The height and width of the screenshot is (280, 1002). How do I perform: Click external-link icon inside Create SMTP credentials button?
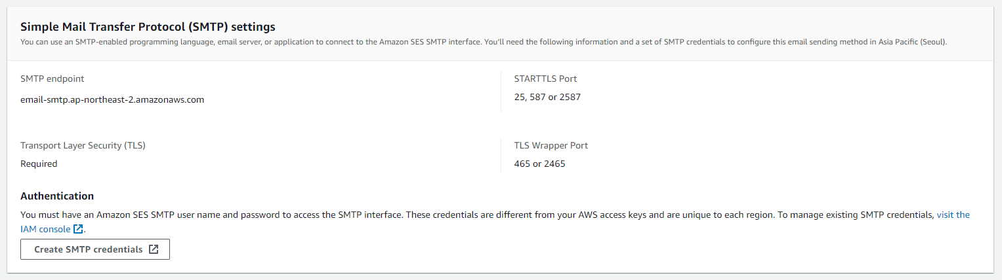coord(154,249)
